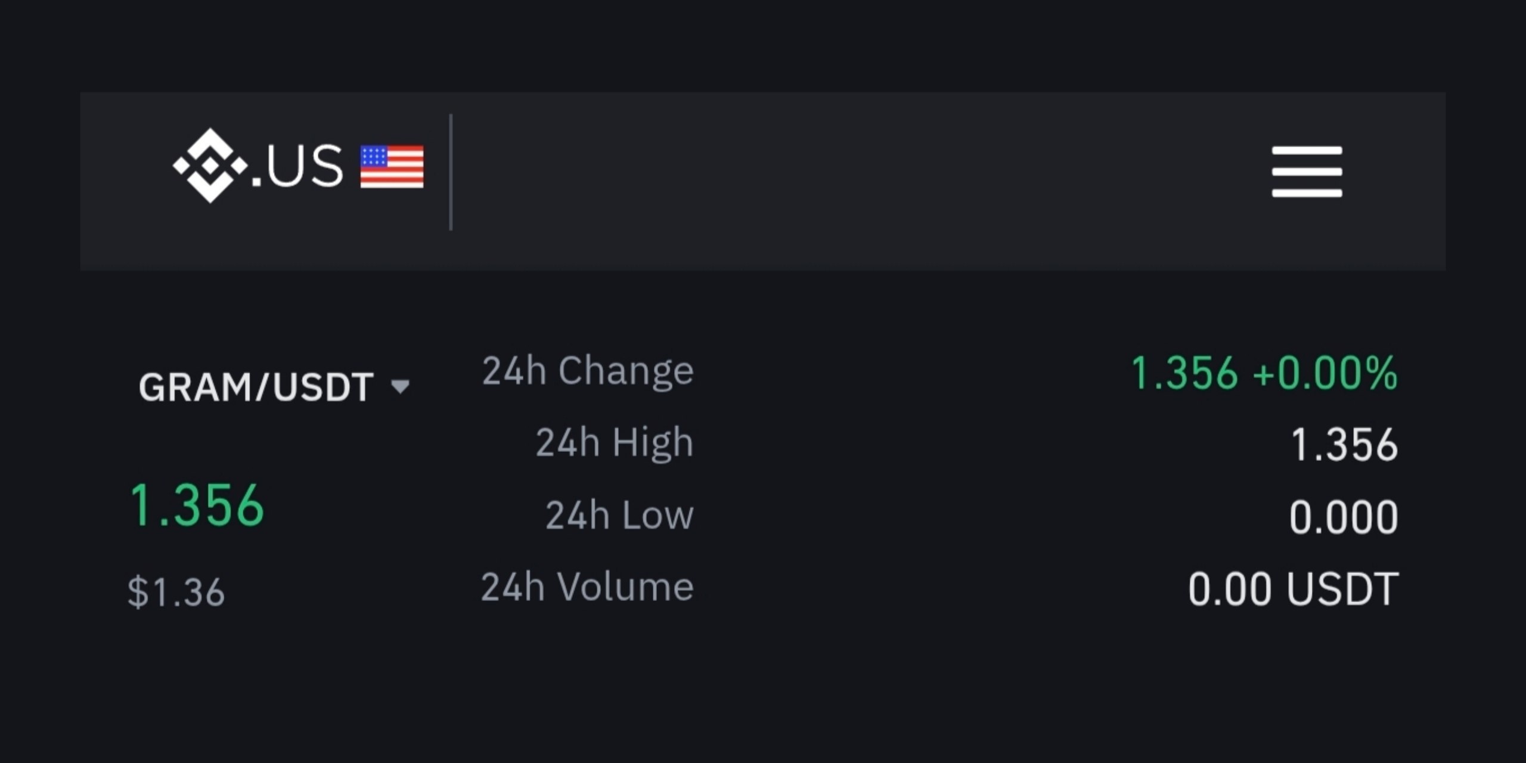Click the 24h Low value 0.000
The width and height of the screenshot is (1526, 763).
click(1344, 517)
